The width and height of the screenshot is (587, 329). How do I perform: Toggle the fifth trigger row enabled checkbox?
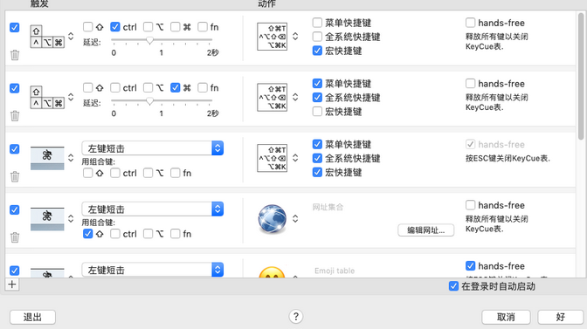click(x=15, y=271)
